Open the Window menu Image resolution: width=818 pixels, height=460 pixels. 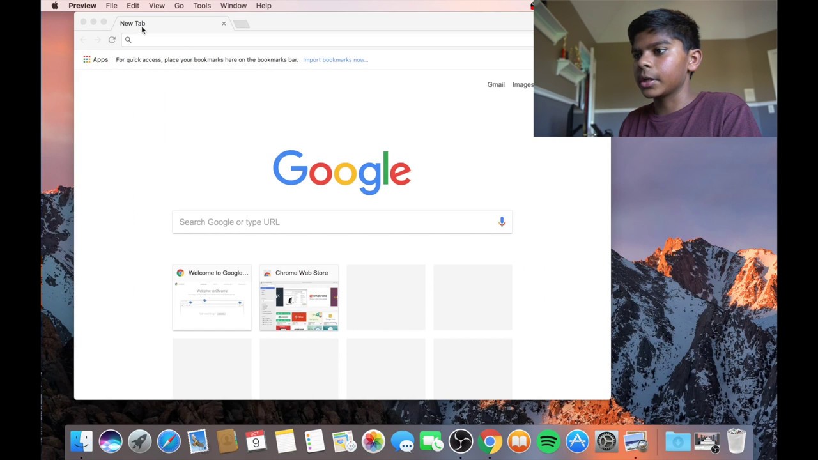[x=233, y=6]
